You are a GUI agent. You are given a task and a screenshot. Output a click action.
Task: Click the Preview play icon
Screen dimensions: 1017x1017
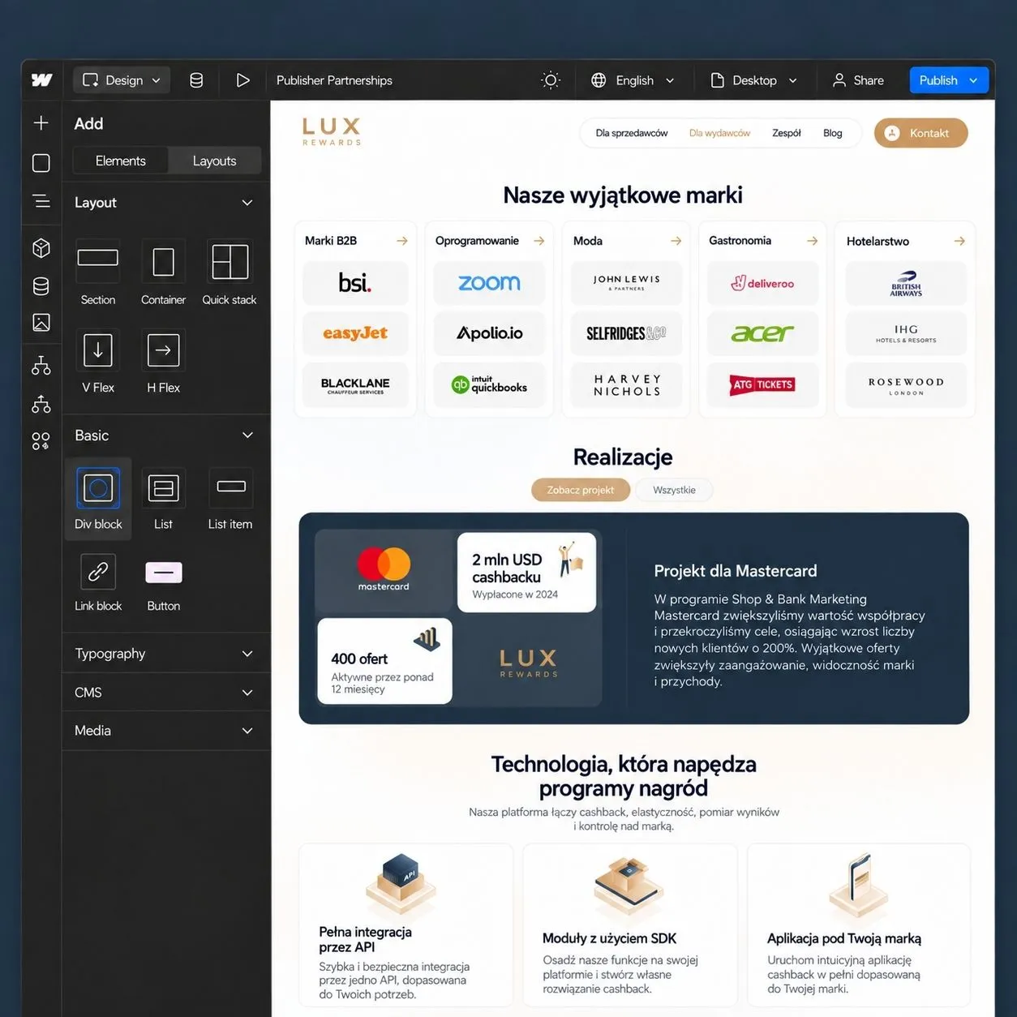[242, 79]
